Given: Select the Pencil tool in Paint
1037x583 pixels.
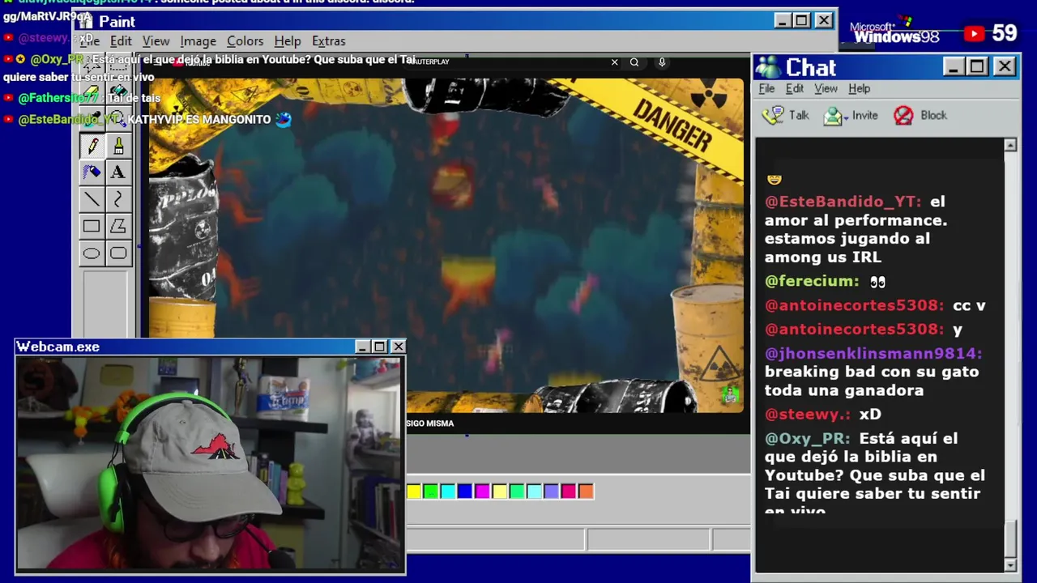Looking at the screenshot, I should click(92, 146).
